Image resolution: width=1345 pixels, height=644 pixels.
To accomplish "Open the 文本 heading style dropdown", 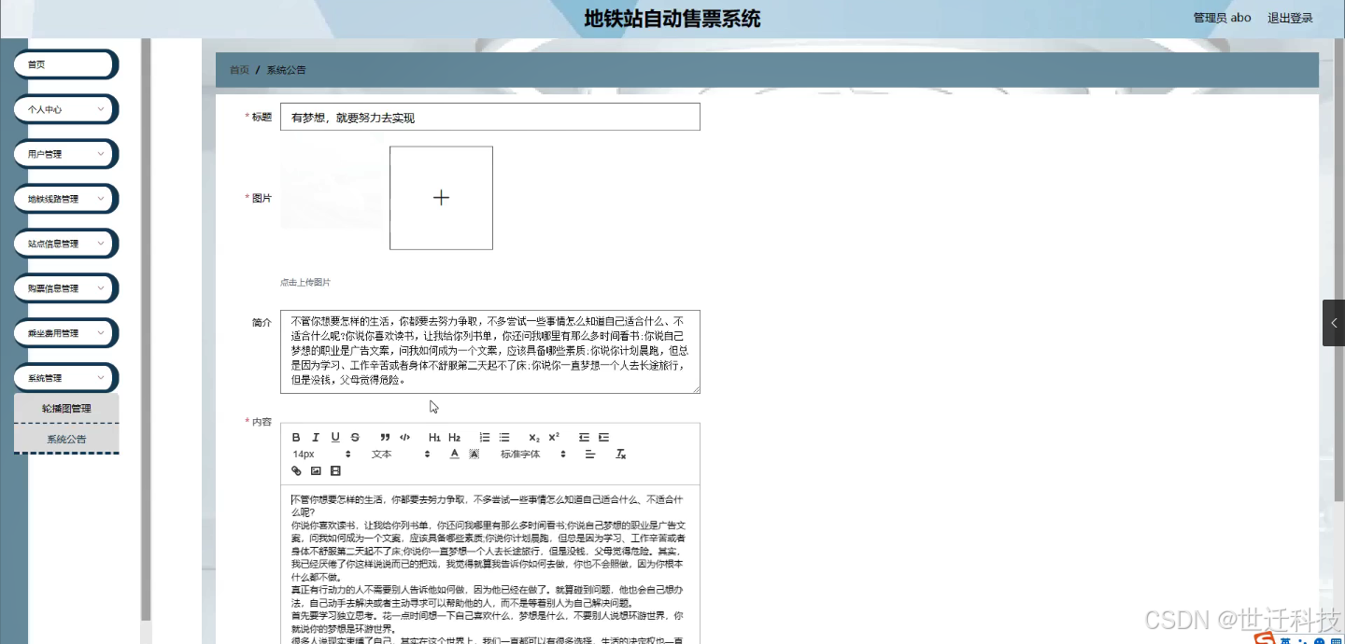I will coord(401,455).
